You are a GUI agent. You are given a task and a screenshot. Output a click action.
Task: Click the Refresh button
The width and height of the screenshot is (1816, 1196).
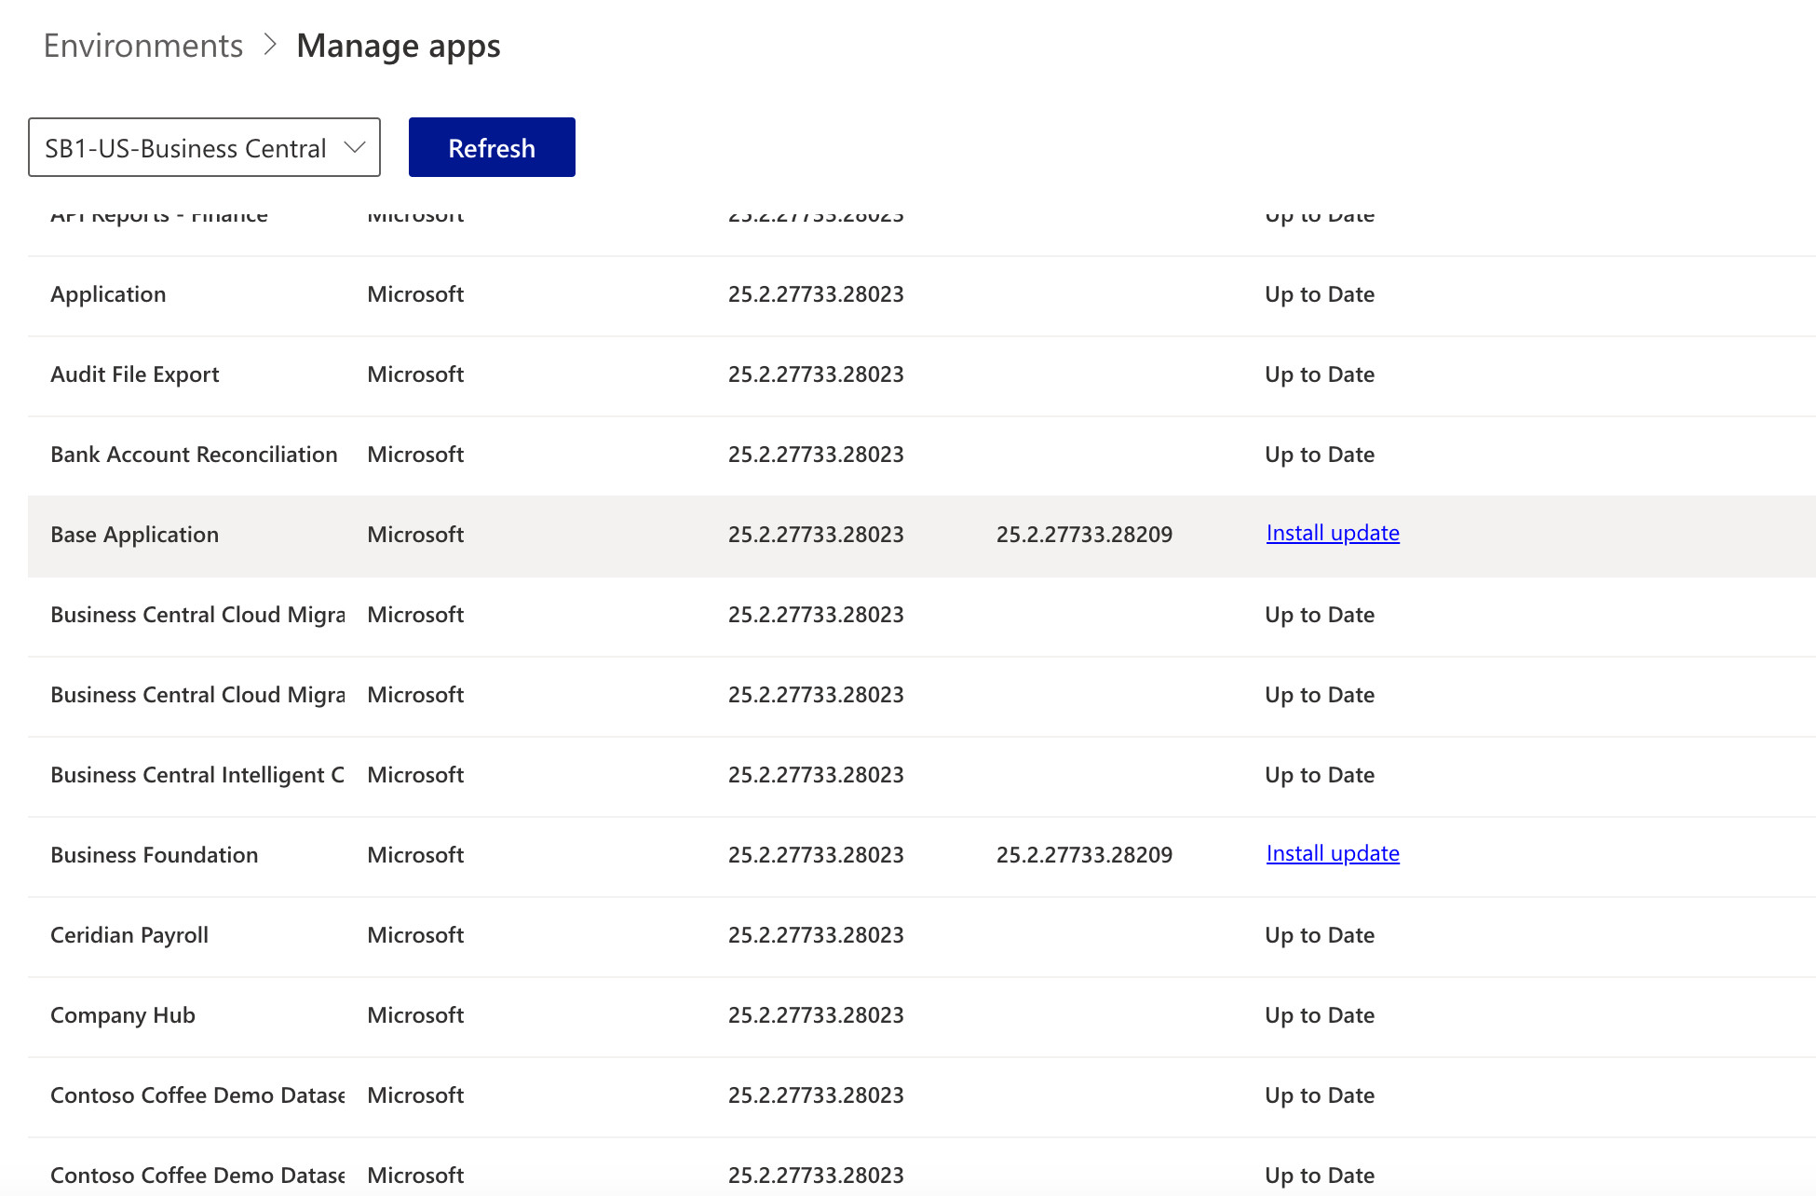pos(492,147)
